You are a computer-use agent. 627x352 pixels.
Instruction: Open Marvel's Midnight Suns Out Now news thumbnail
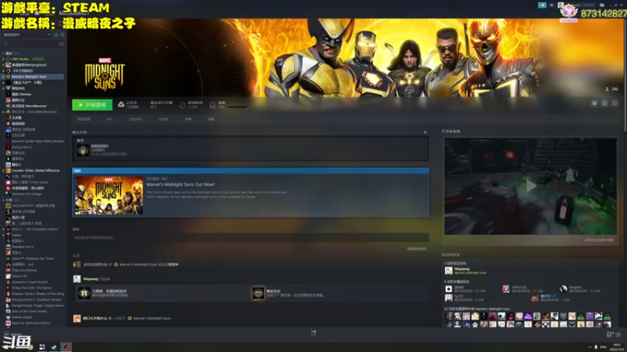(x=109, y=196)
